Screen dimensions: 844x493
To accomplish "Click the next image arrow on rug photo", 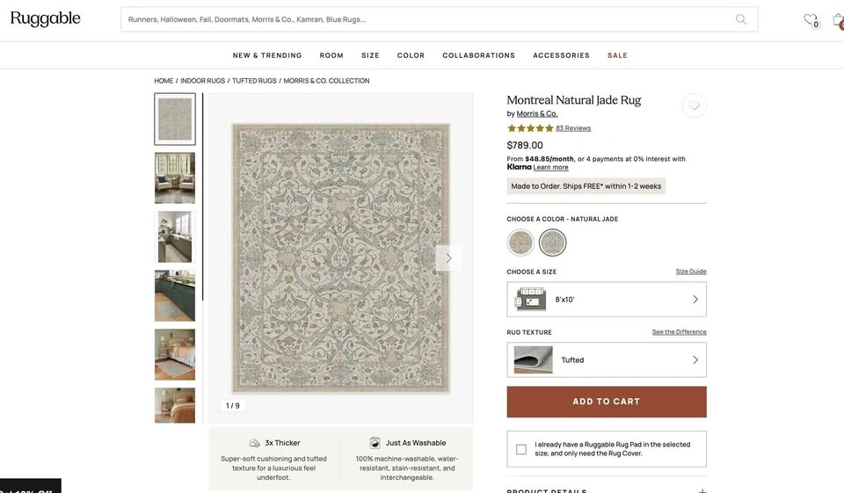I will coord(448,258).
